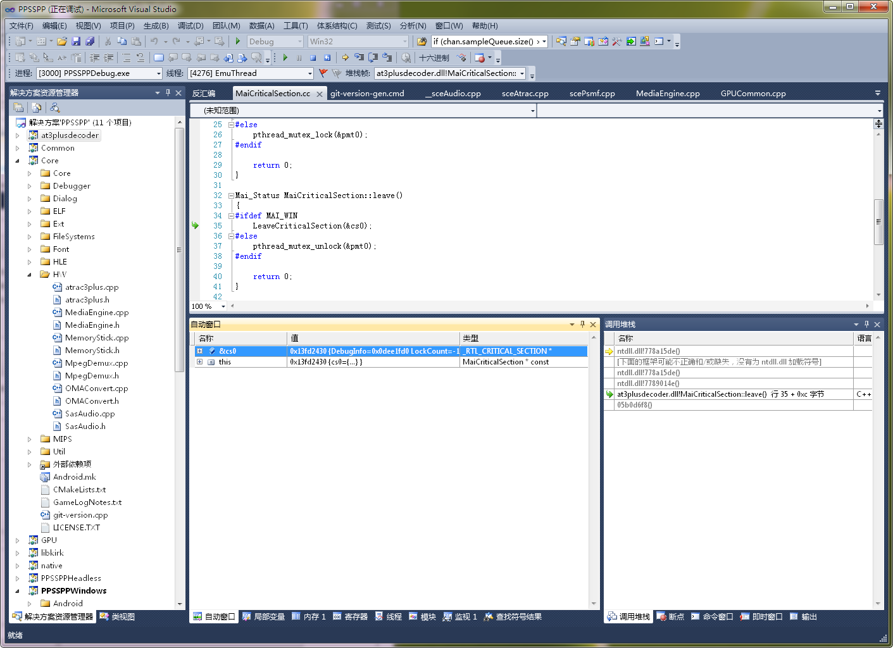Collapse the HW folder in Solution Explorer

click(x=29, y=275)
